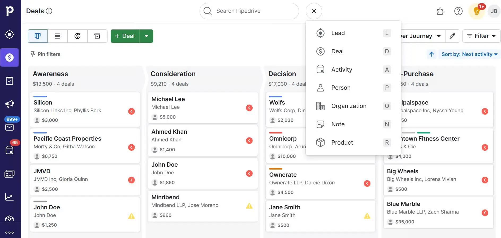The width and height of the screenshot is (501, 238).
Task: Click the blue label on Silicon deal
Action: coord(40,97)
